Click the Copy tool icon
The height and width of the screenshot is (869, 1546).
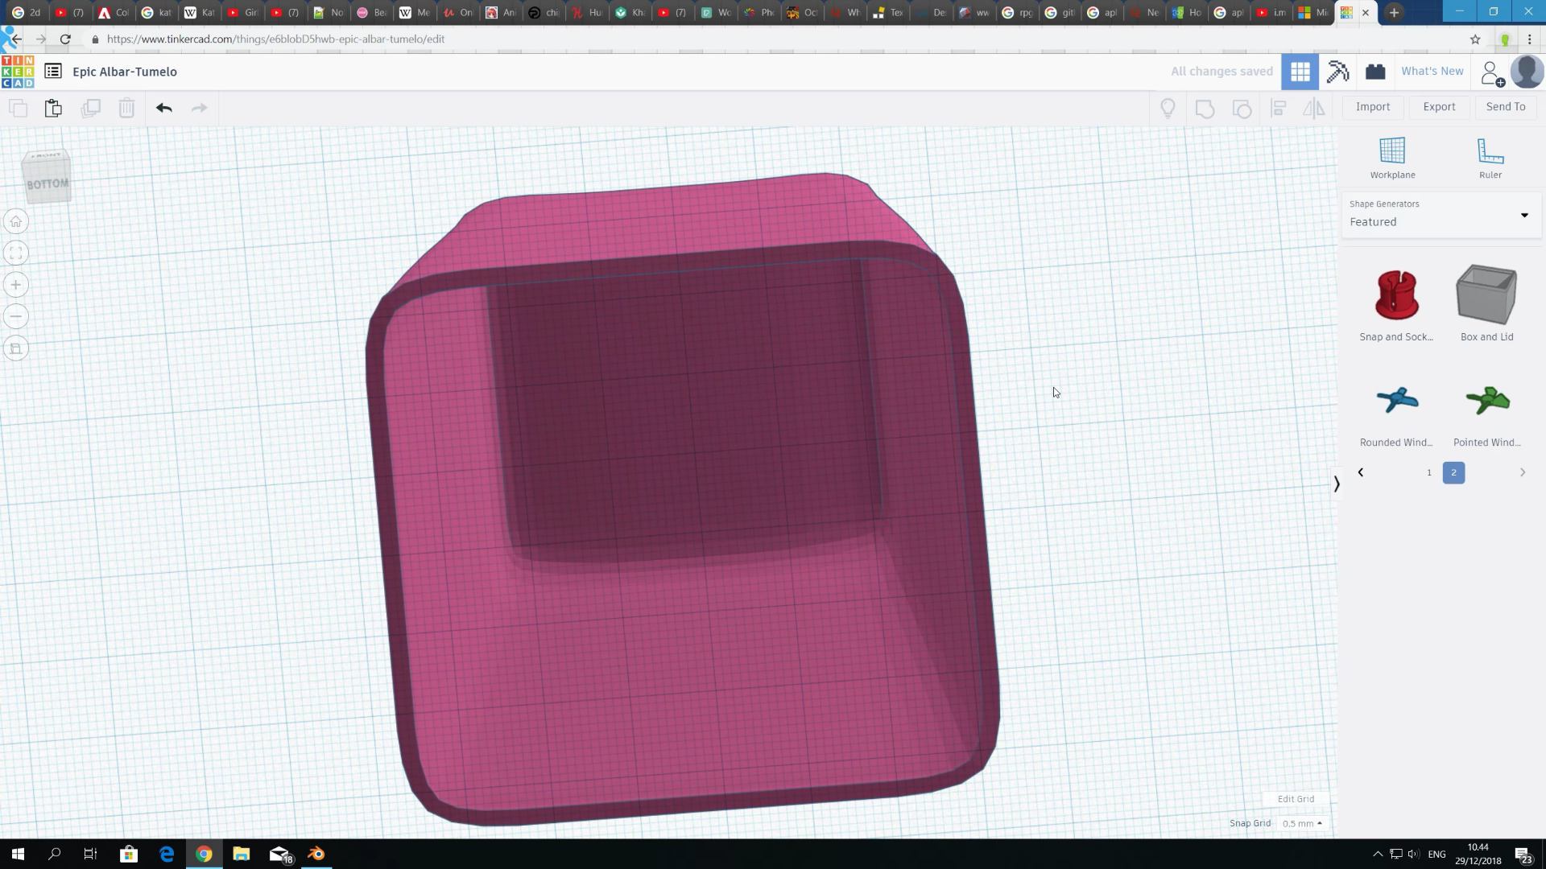18,108
